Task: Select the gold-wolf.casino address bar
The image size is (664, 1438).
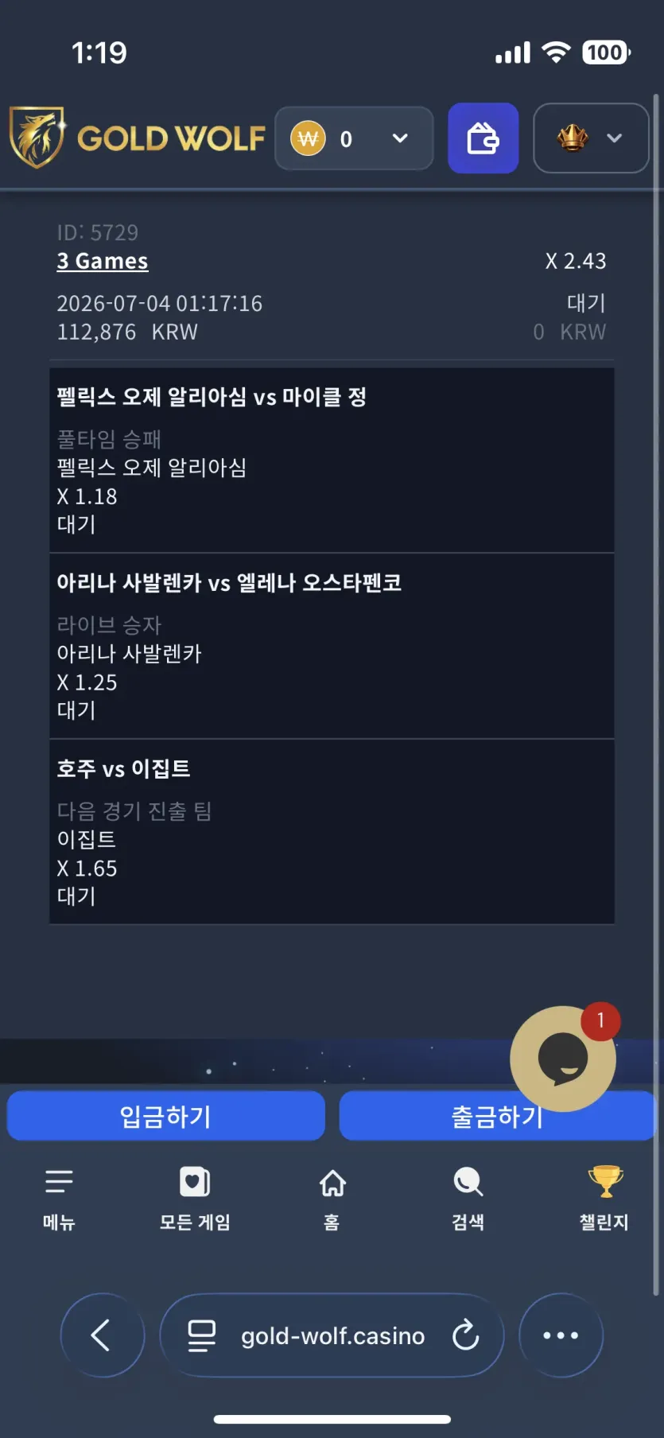Action: point(332,1335)
